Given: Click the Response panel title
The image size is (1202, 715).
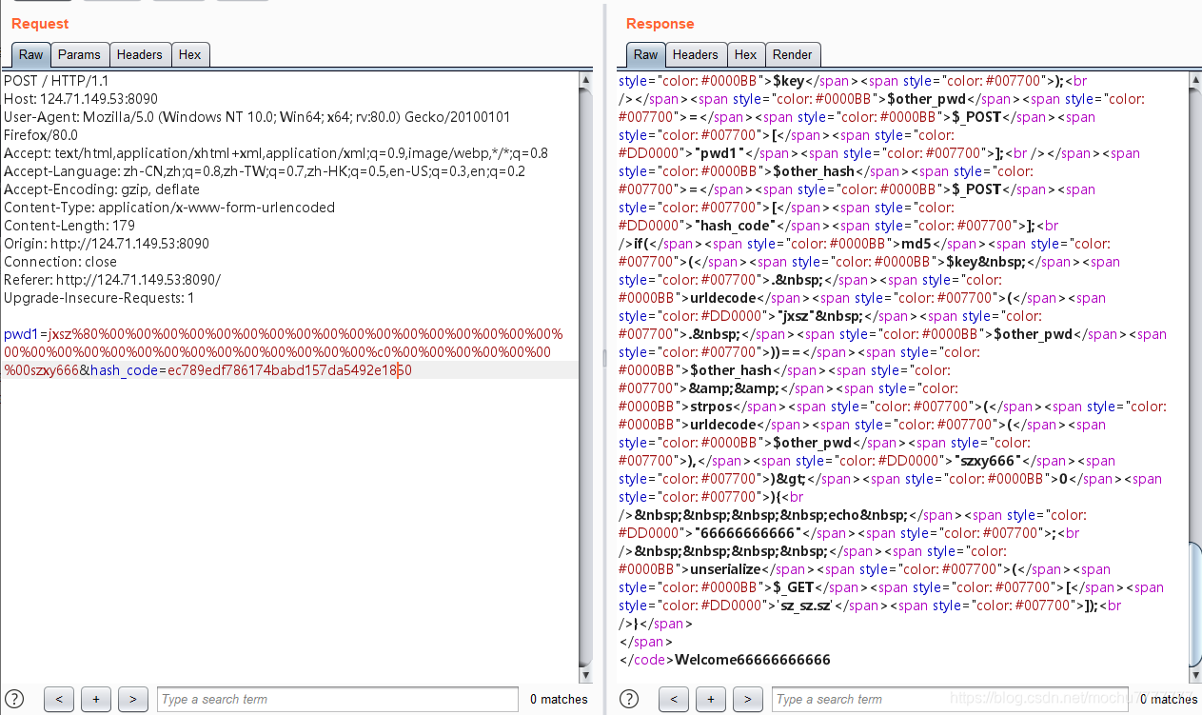Looking at the screenshot, I should coord(660,24).
